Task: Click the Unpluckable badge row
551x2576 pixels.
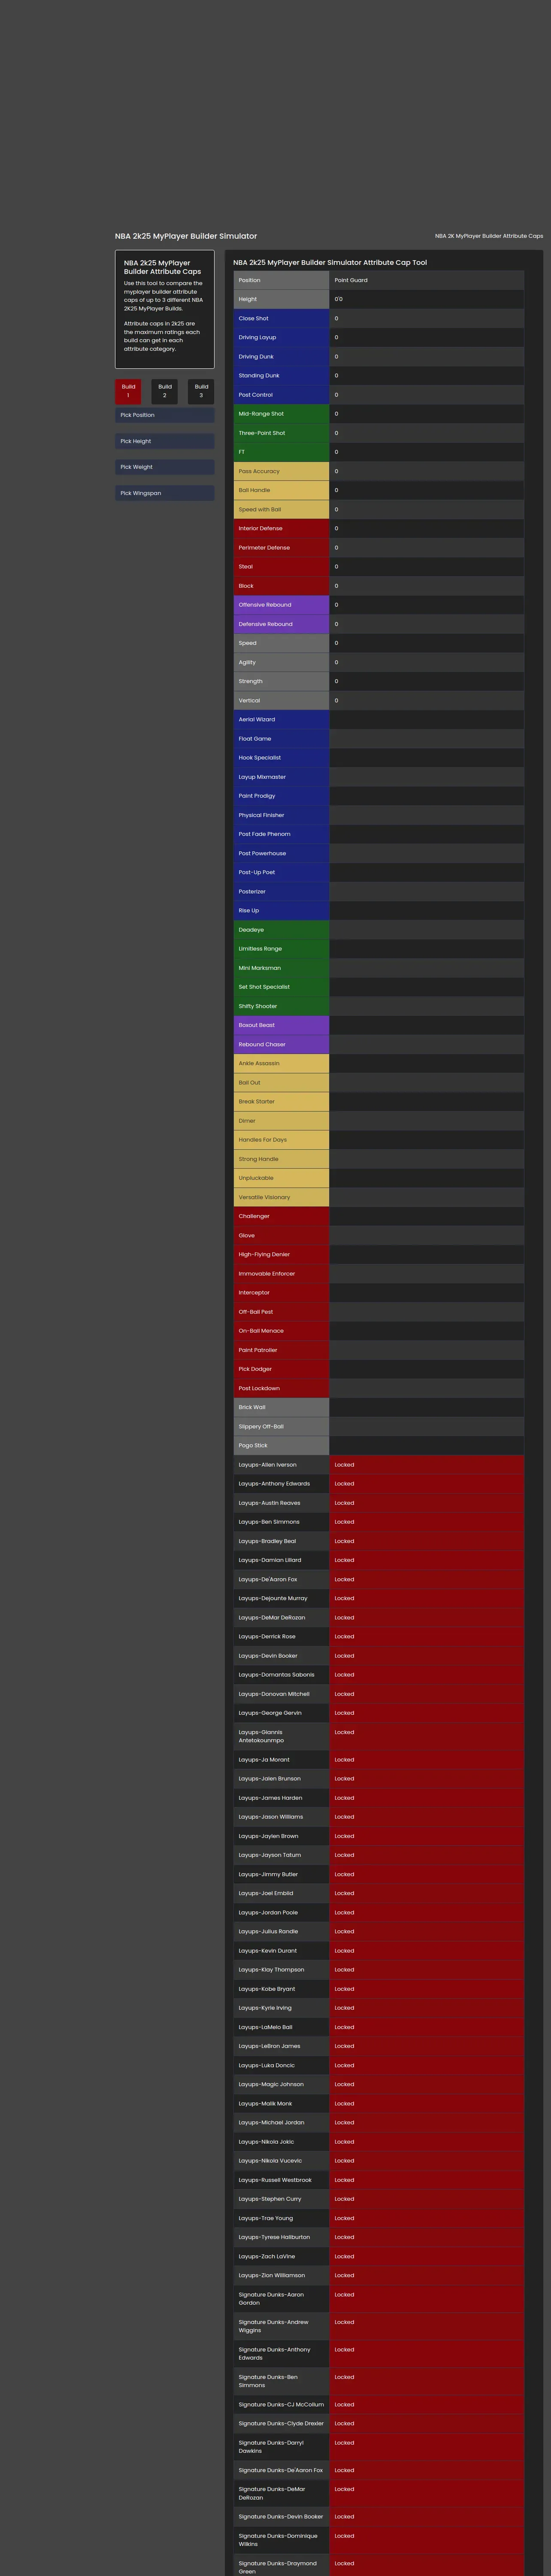Action: tap(379, 1179)
